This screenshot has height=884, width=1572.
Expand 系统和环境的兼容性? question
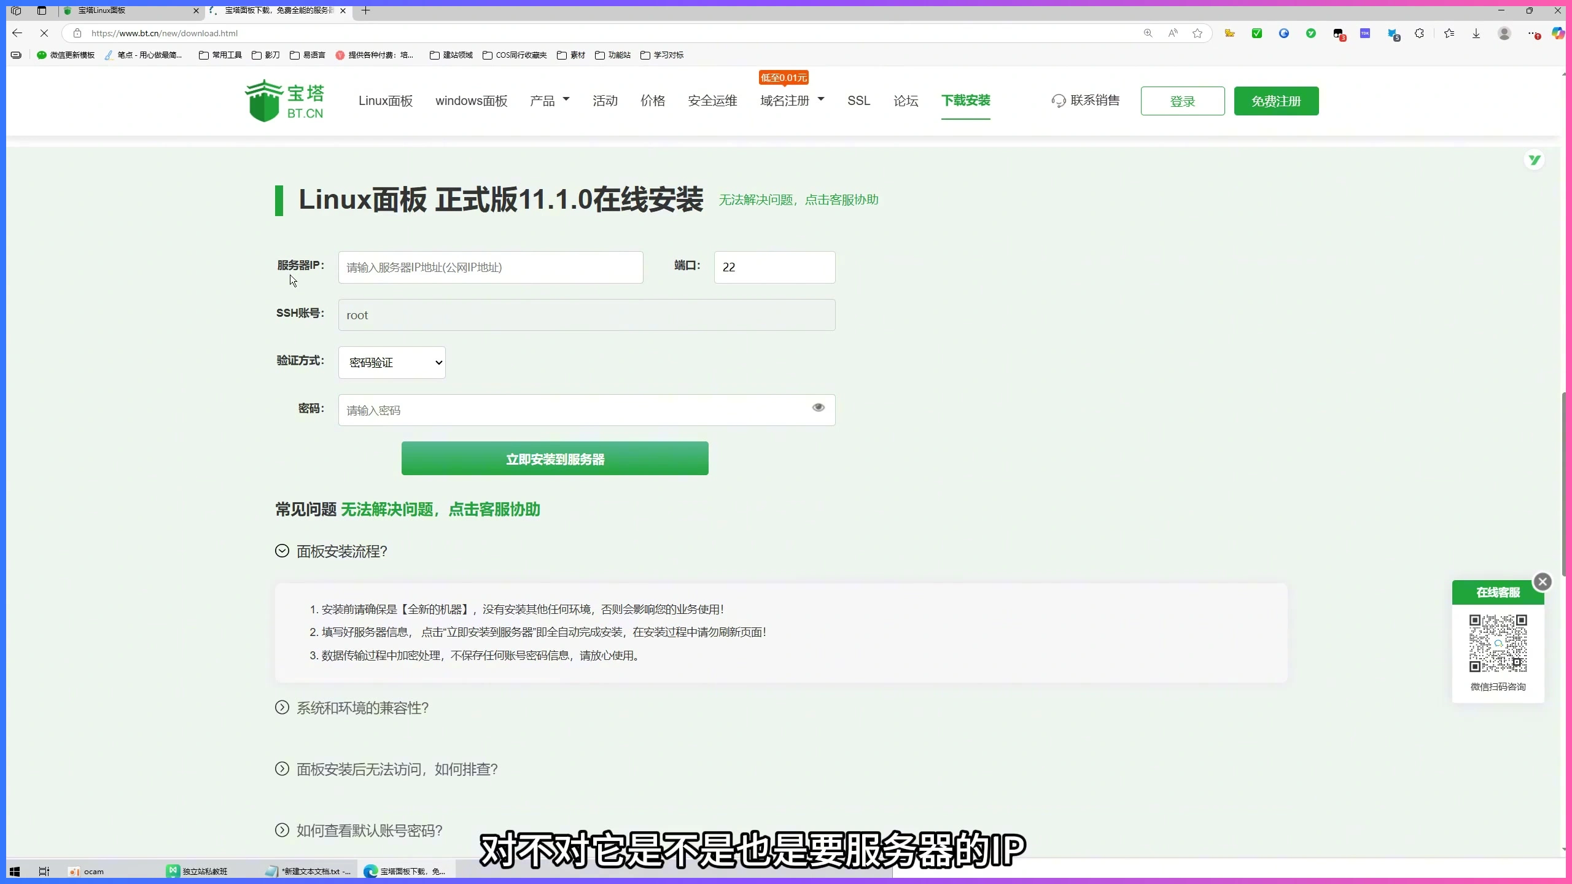(352, 708)
